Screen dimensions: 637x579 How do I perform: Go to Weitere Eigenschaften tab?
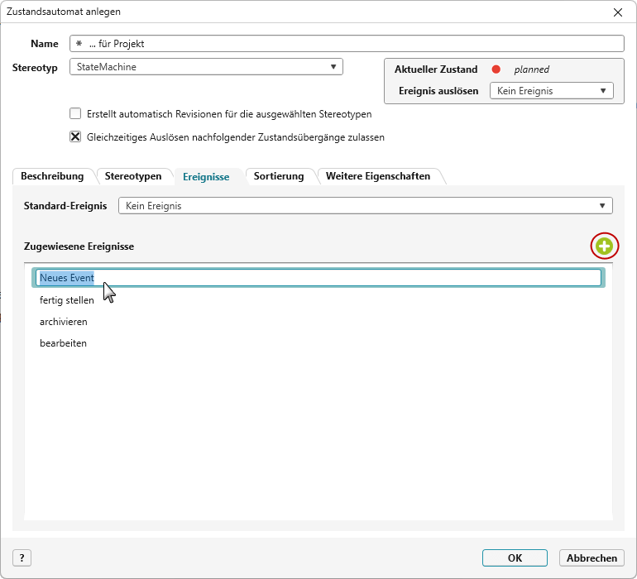click(378, 176)
